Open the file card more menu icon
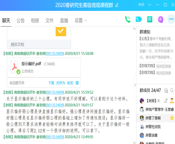Viewport: 175px width, 144px height. click(77, 83)
